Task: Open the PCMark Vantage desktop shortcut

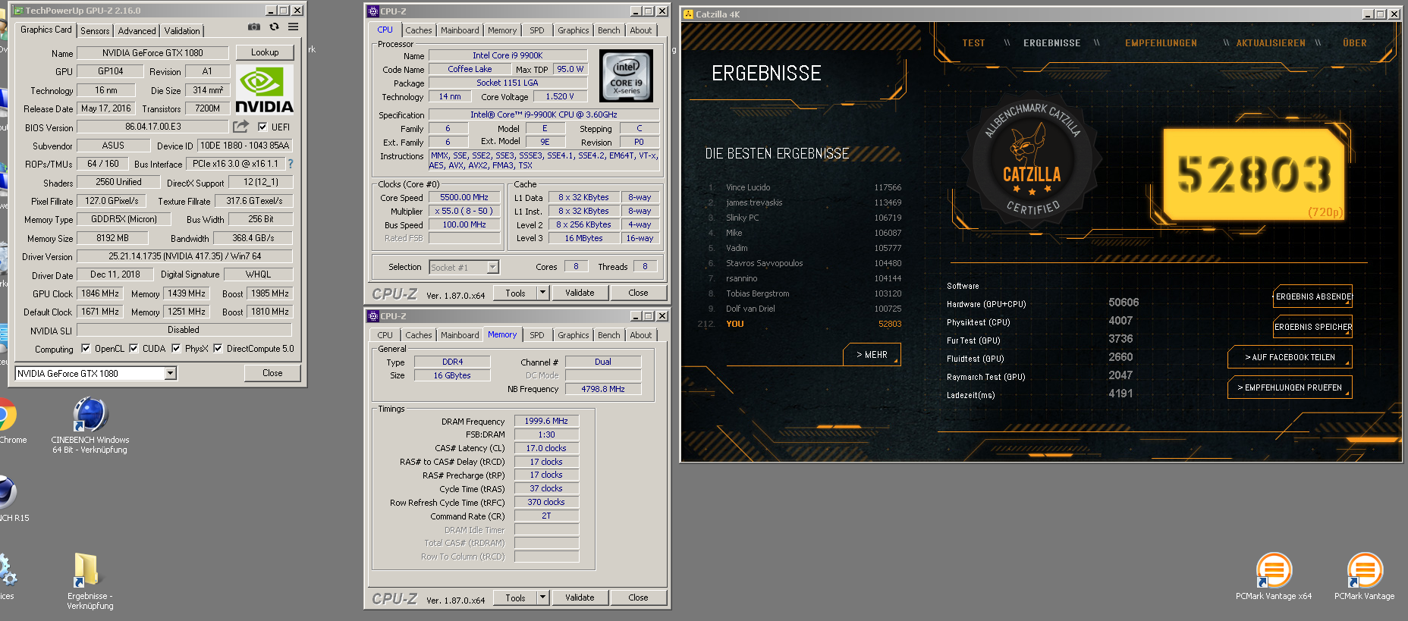Action: (1364, 576)
